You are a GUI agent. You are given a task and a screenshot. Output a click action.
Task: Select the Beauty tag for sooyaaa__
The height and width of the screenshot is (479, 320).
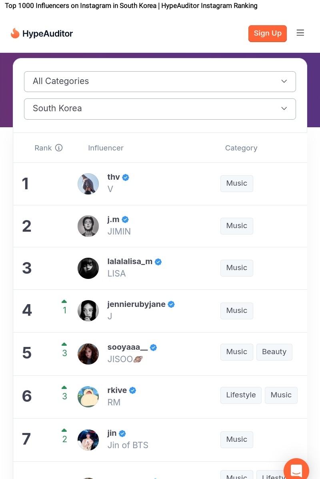tap(274, 352)
